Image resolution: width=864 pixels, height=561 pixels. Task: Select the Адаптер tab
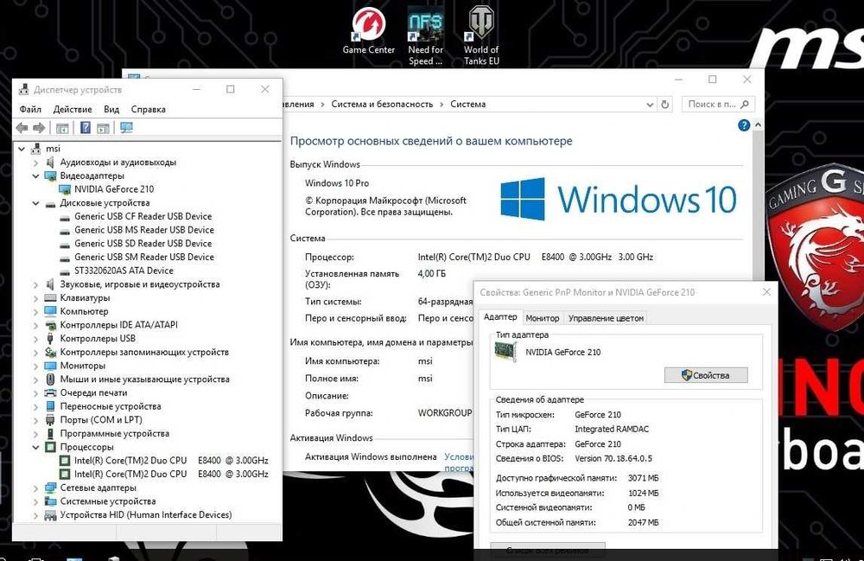coord(500,317)
